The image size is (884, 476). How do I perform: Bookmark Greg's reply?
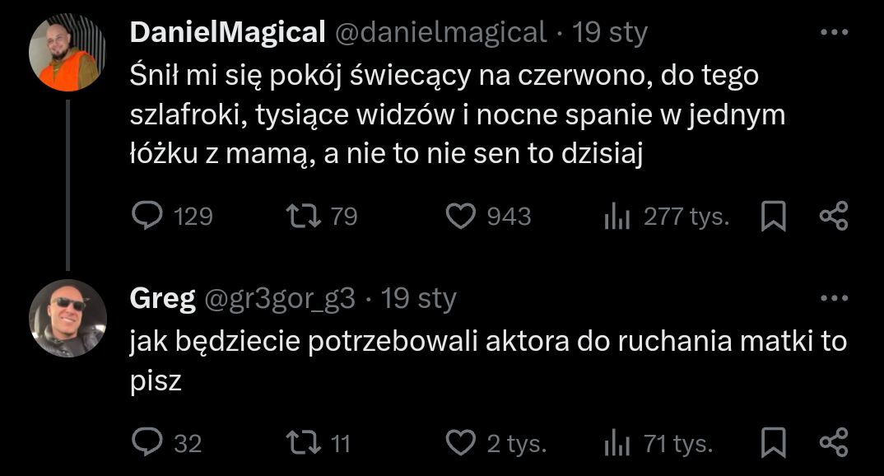click(773, 444)
